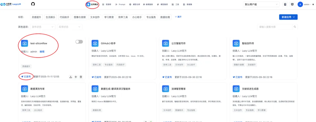Open the admin user avatar
This screenshot has height=122, width=316.
[300, 4]
